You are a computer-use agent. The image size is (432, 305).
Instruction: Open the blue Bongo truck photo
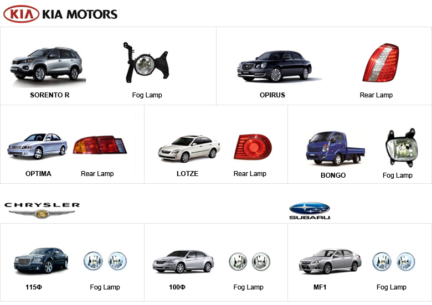click(x=335, y=148)
